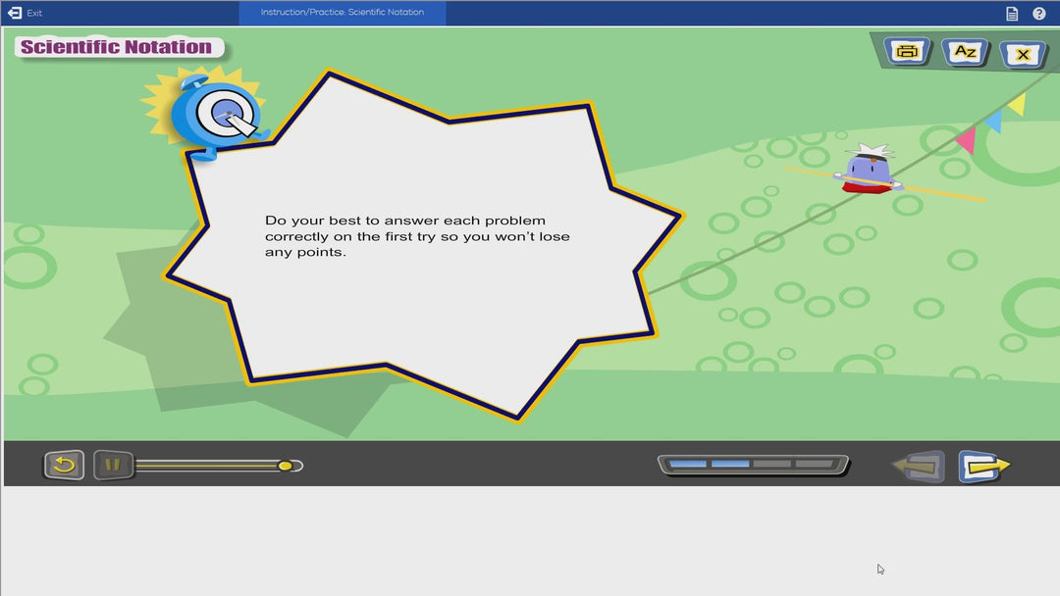Click the yellow playback slider handle
The height and width of the screenshot is (596, 1060).
click(x=285, y=466)
